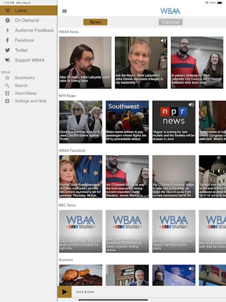This screenshot has width=226, height=302.
Task: Open Yellen debt limit story
Action: click(x=213, y=122)
